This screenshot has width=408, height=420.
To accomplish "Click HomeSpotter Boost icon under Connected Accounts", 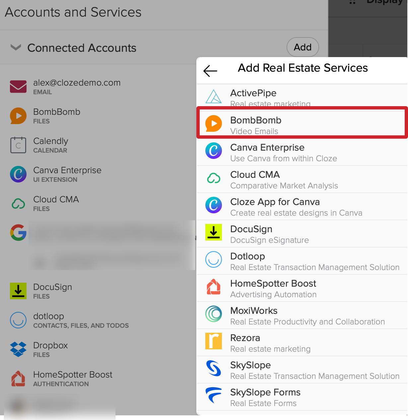I will coord(18,379).
